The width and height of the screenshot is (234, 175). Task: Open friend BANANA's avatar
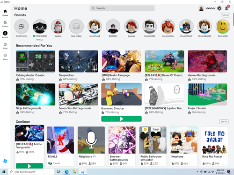pos(113,27)
